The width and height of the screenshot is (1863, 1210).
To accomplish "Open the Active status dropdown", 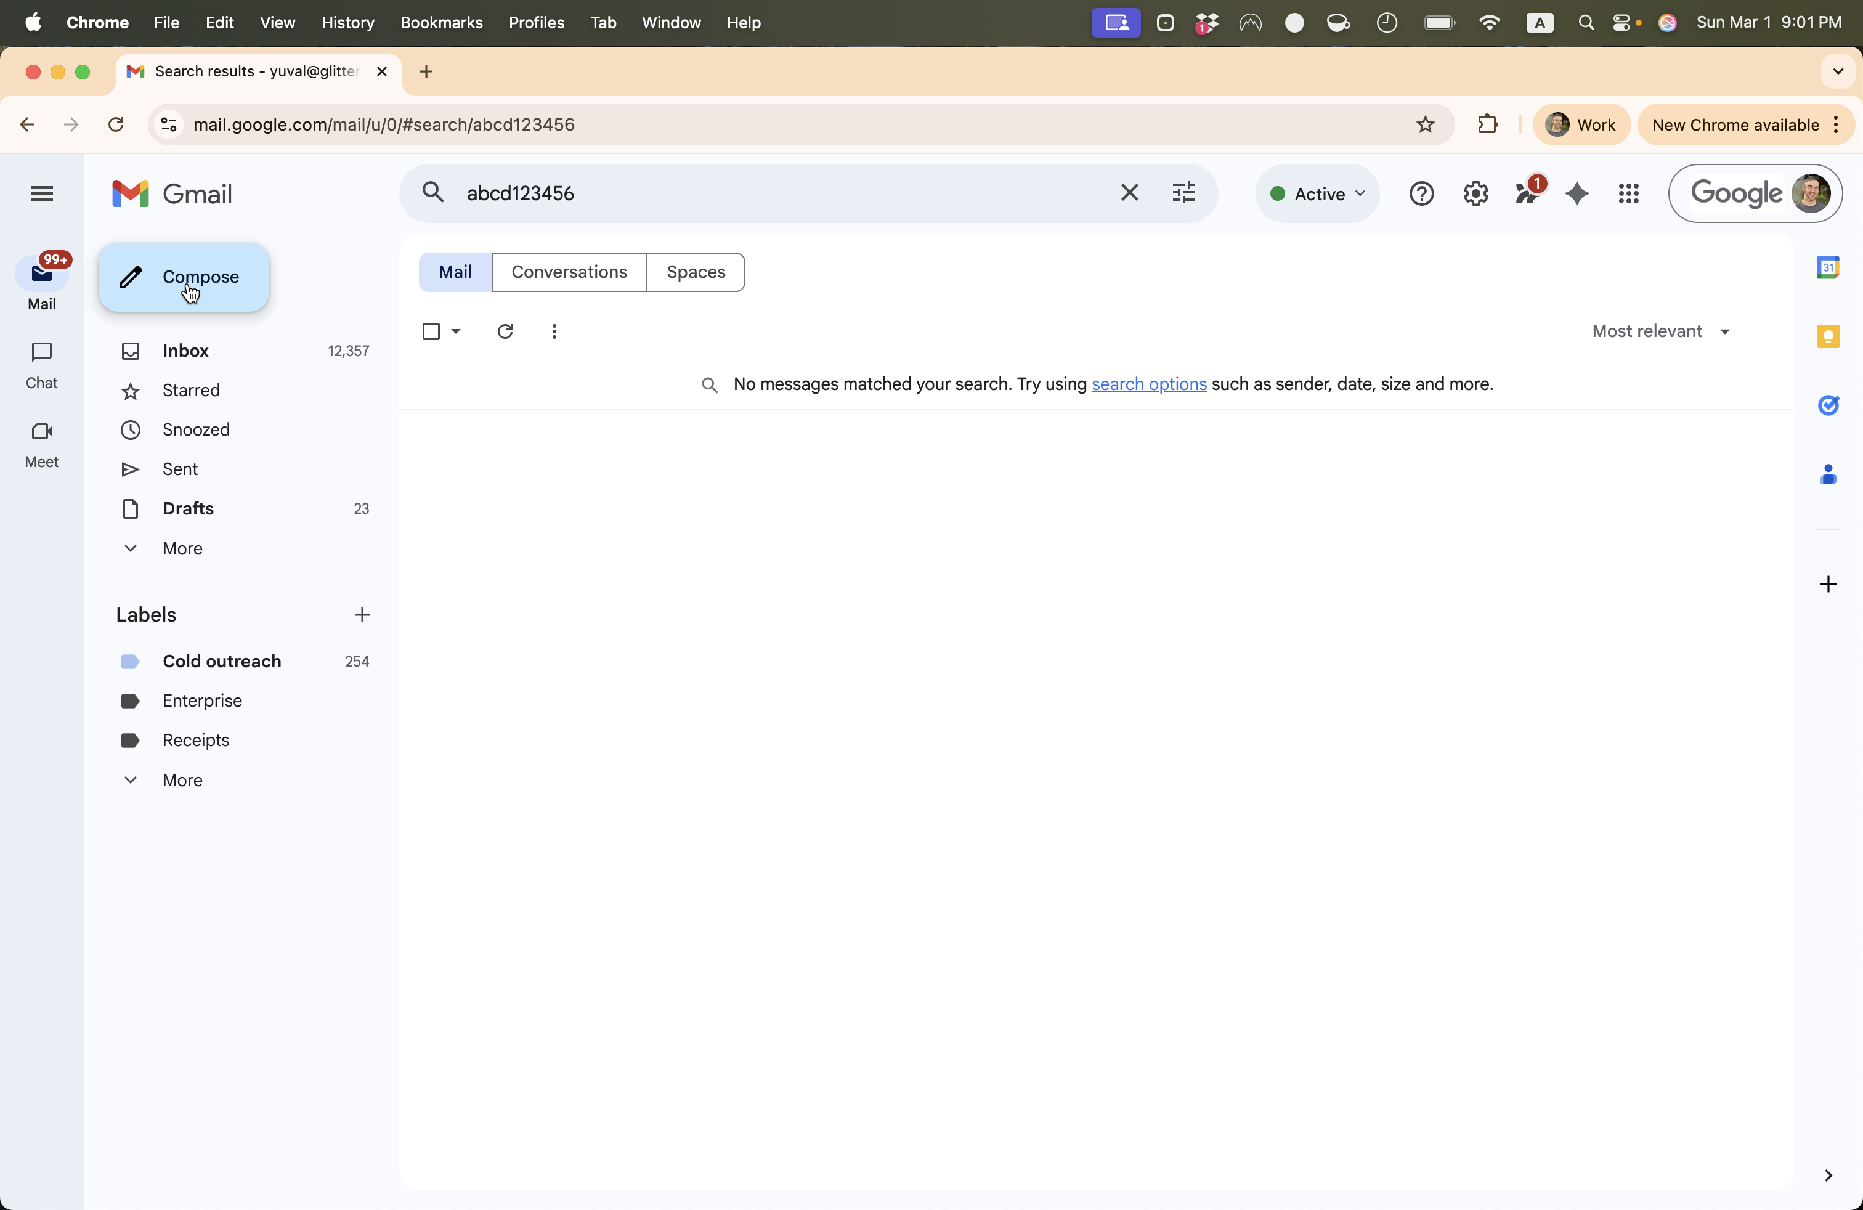I will [x=1317, y=193].
